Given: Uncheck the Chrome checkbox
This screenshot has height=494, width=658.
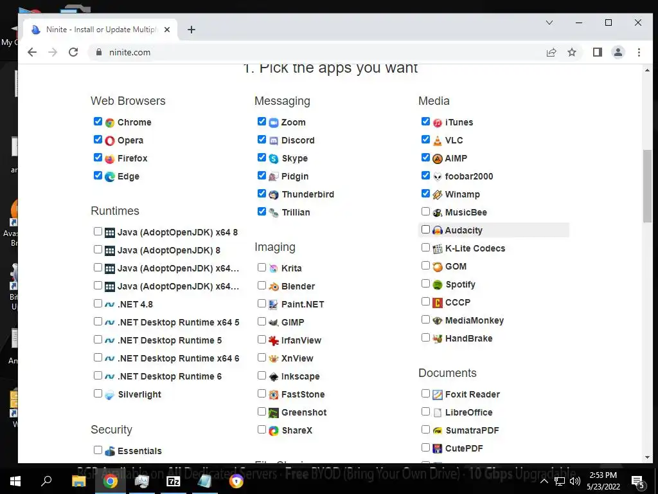Looking at the screenshot, I should click(98, 122).
